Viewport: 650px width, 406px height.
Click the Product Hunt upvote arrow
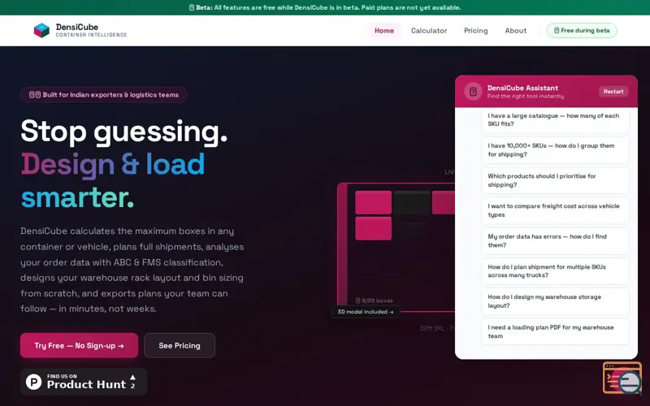point(132,378)
